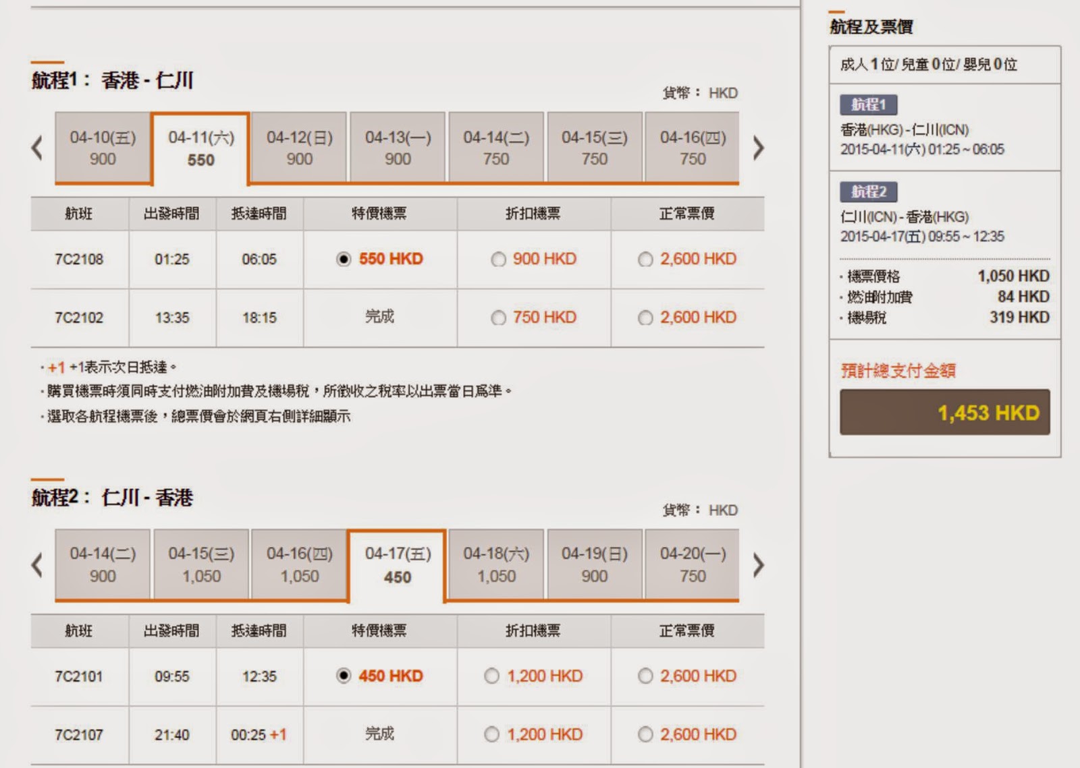Select 900 HKD discount fare for 7C2108

pos(498,260)
